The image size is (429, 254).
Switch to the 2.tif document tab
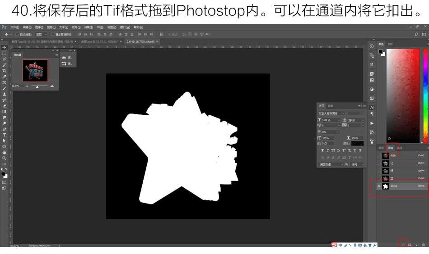point(140,42)
